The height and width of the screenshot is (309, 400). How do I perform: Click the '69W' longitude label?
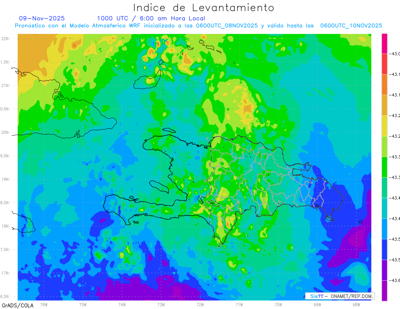pos(317,305)
